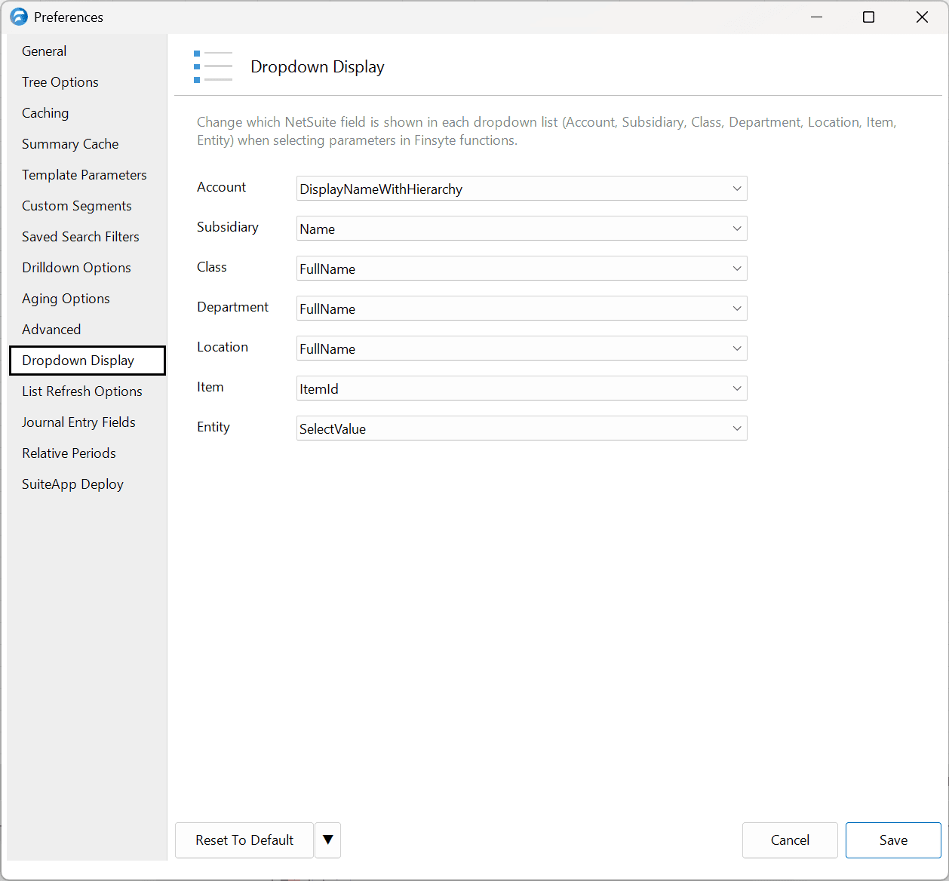
Task: Save the preferences
Action: tap(893, 840)
